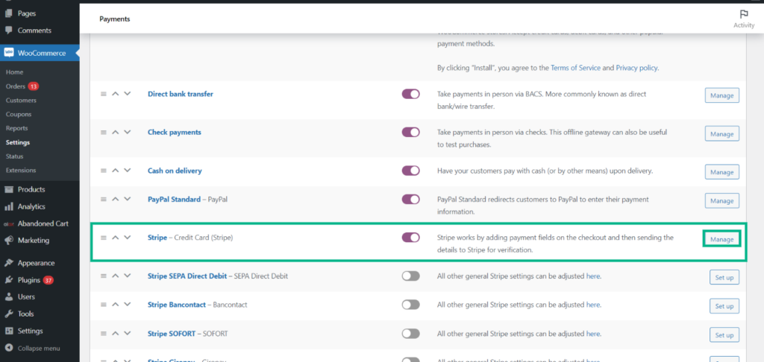Disable Check payments toggle
764x362 pixels.
pos(411,132)
